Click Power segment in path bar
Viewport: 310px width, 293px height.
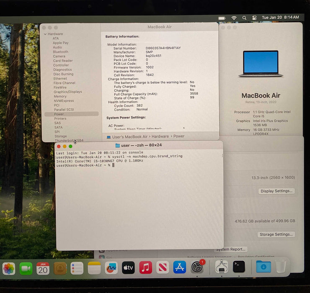pyautogui.click(x=179, y=136)
